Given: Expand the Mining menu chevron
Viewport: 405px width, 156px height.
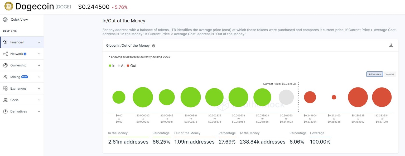Looking at the screenshot, I should pyautogui.click(x=39, y=77).
